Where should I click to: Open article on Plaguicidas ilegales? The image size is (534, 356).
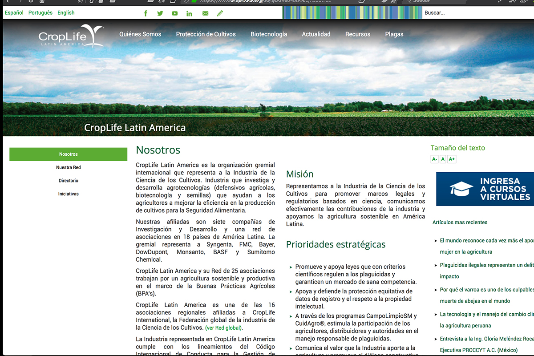[486, 271]
